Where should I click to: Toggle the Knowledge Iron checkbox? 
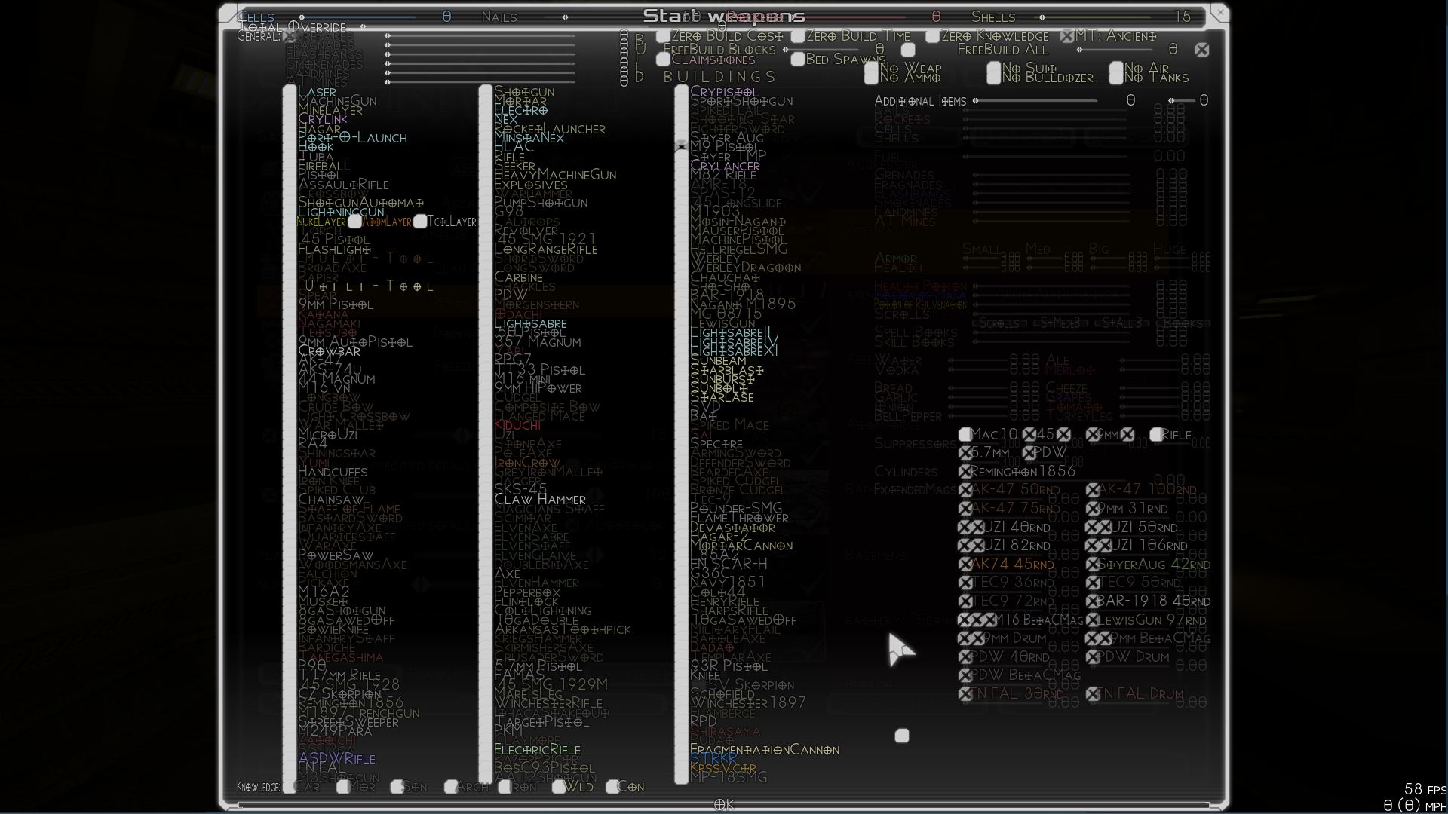coord(505,787)
